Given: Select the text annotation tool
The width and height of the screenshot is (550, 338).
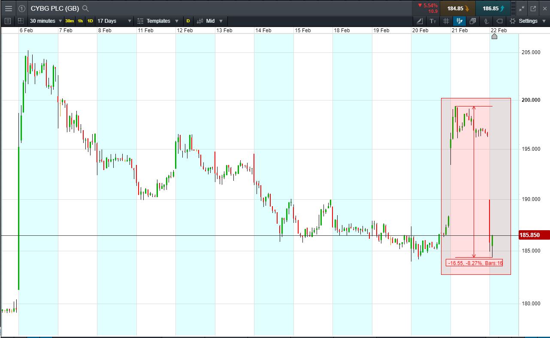Looking at the screenshot, I should 433,21.
